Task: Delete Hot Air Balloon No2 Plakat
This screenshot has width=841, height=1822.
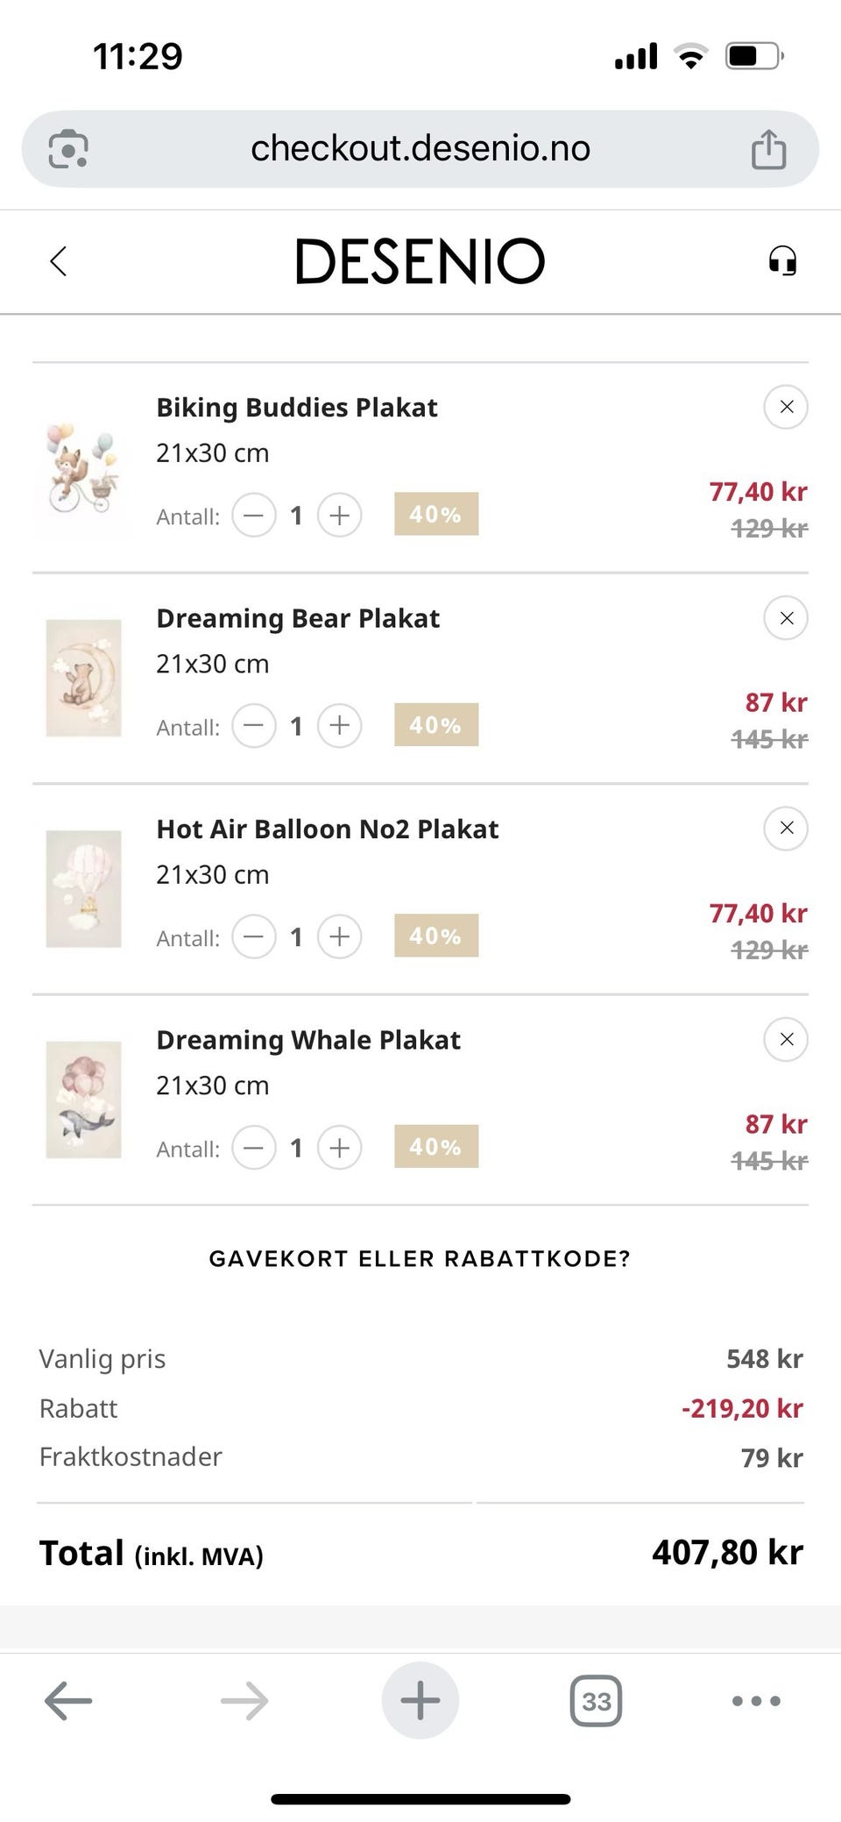Action: (786, 829)
